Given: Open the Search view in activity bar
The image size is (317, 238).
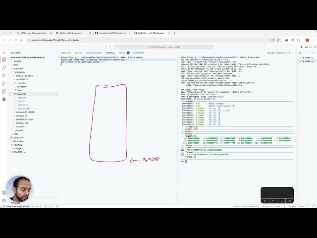Looking at the screenshot, I should tap(4, 67).
